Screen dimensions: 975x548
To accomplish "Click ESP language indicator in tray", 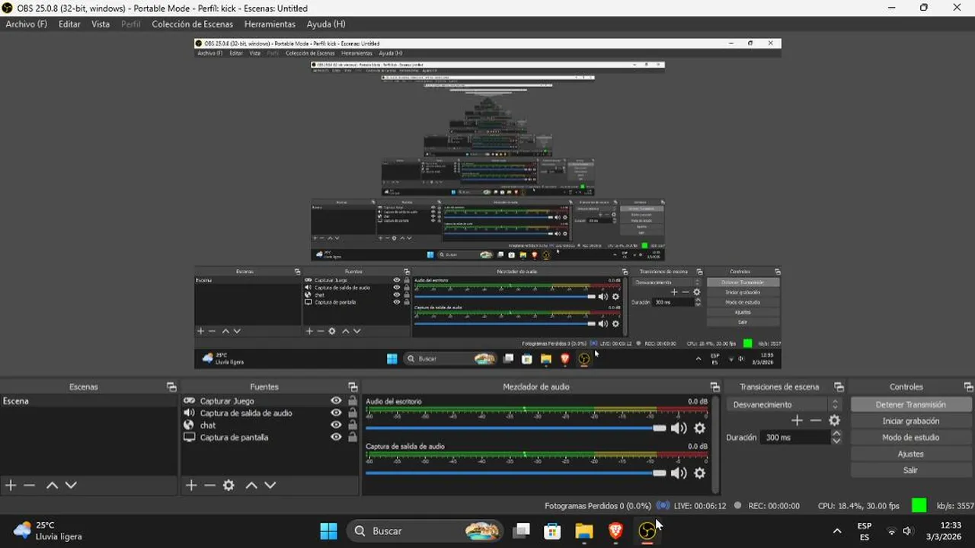I will coord(865,530).
